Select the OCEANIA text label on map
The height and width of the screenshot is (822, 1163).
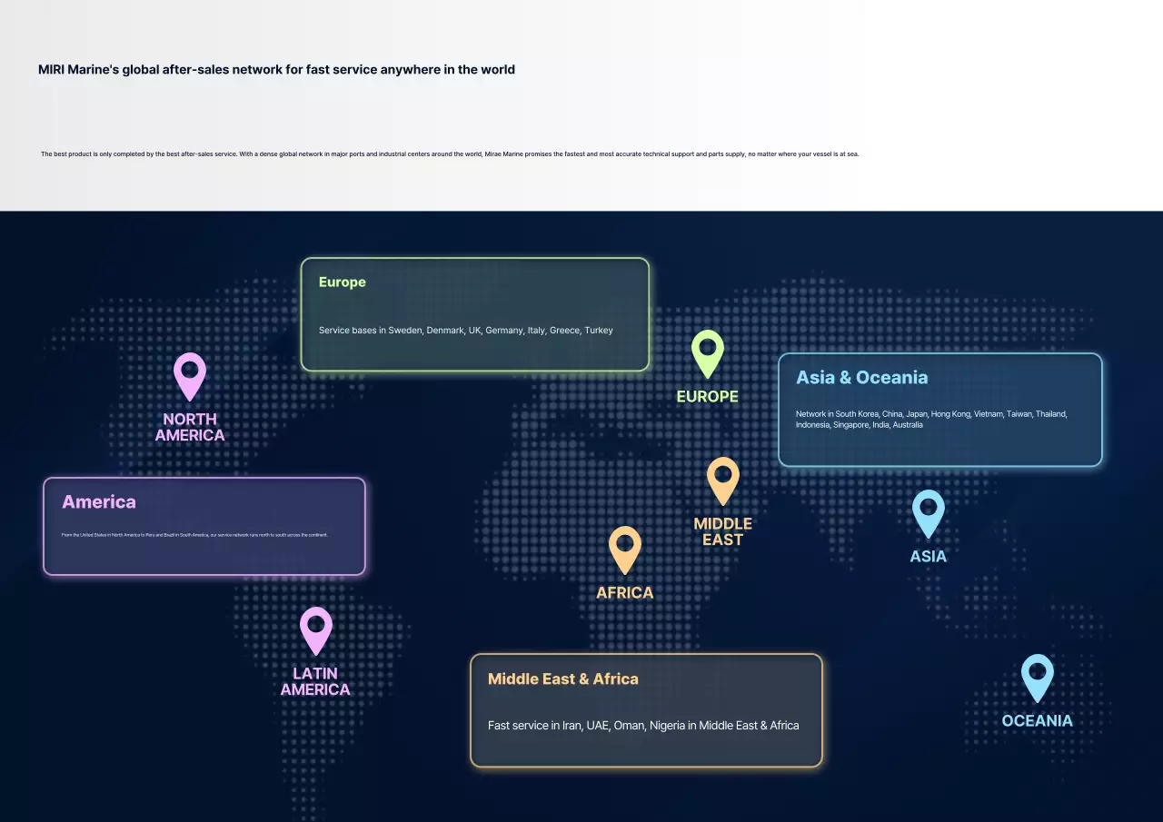[x=1037, y=721]
